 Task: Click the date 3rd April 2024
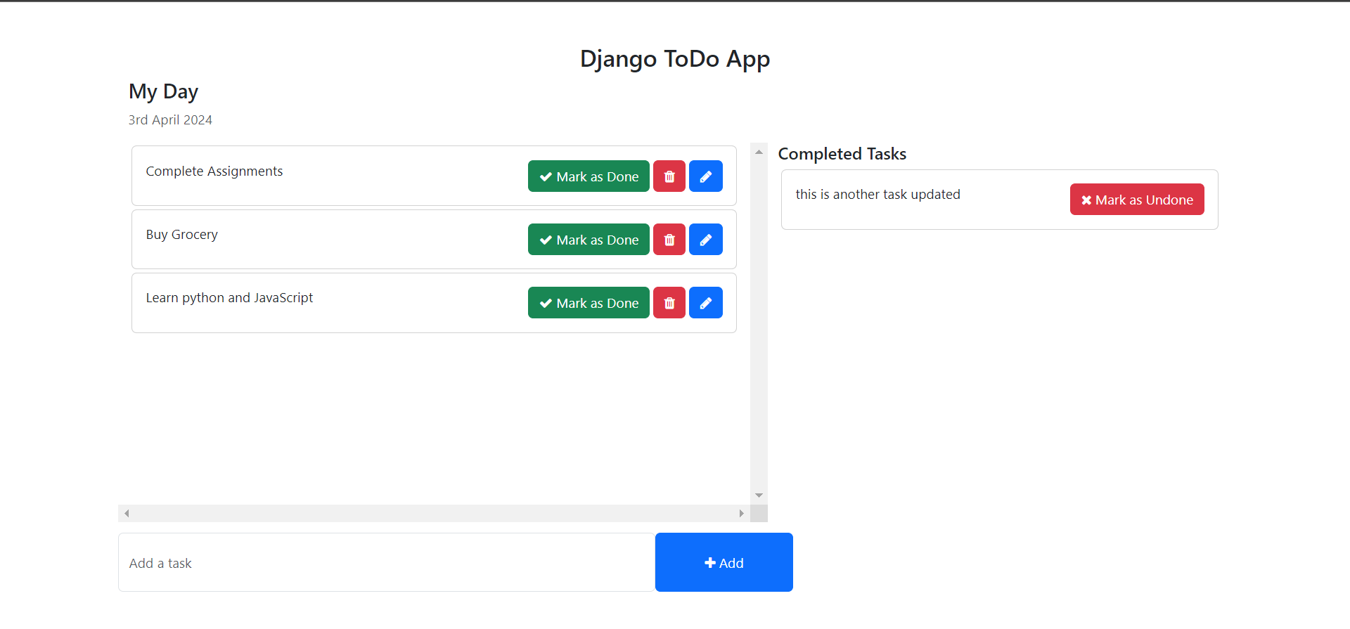[x=170, y=120]
